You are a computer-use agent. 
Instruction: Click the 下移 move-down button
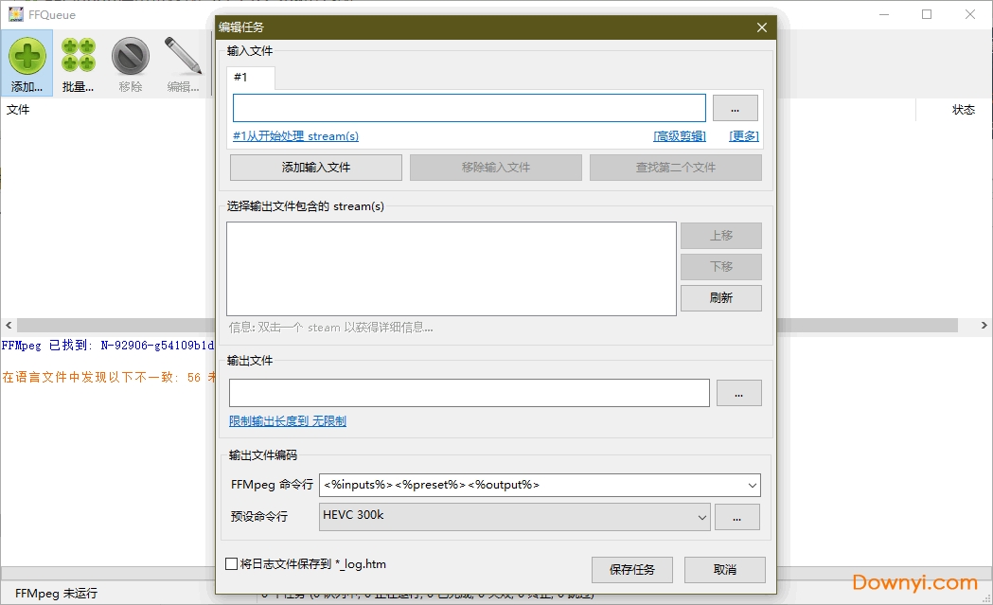click(x=721, y=267)
